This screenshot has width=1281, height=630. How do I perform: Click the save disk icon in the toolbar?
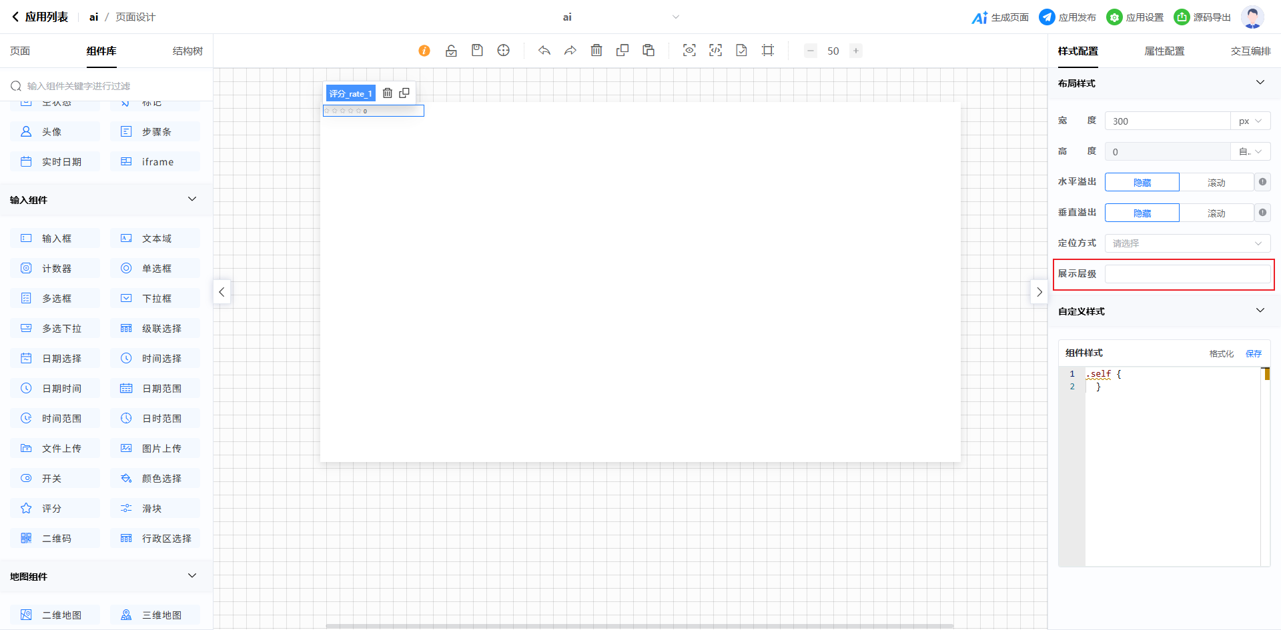pos(477,51)
